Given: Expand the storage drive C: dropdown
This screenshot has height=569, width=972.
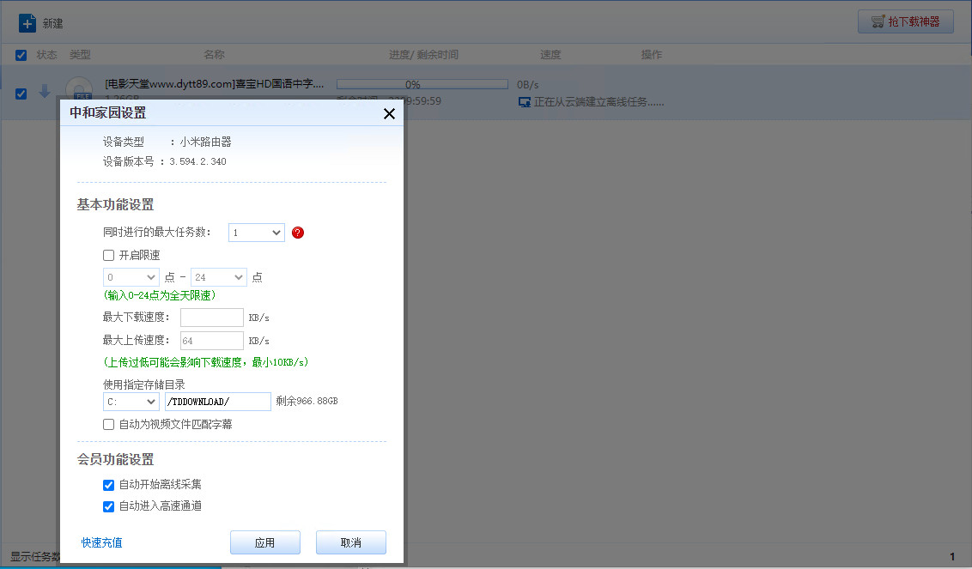Looking at the screenshot, I should [131, 401].
